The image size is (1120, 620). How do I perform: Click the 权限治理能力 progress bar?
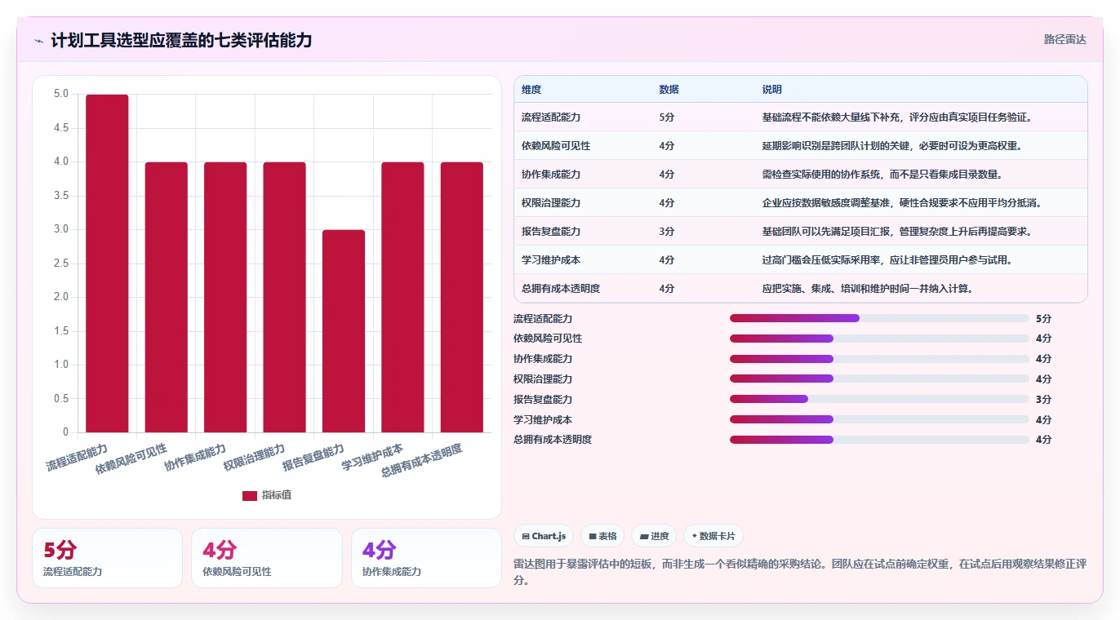click(879, 379)
